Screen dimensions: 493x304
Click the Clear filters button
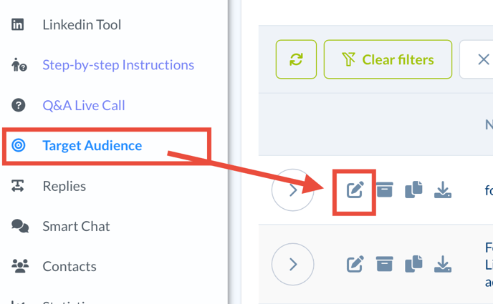coord(388,59)
